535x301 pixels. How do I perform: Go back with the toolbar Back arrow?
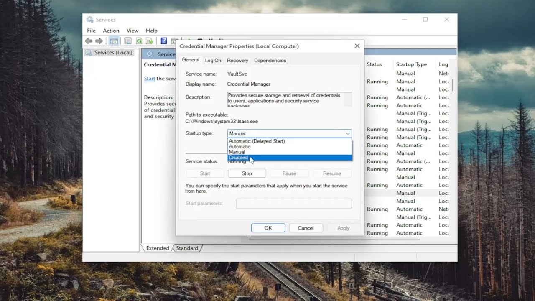click(89, 41)
